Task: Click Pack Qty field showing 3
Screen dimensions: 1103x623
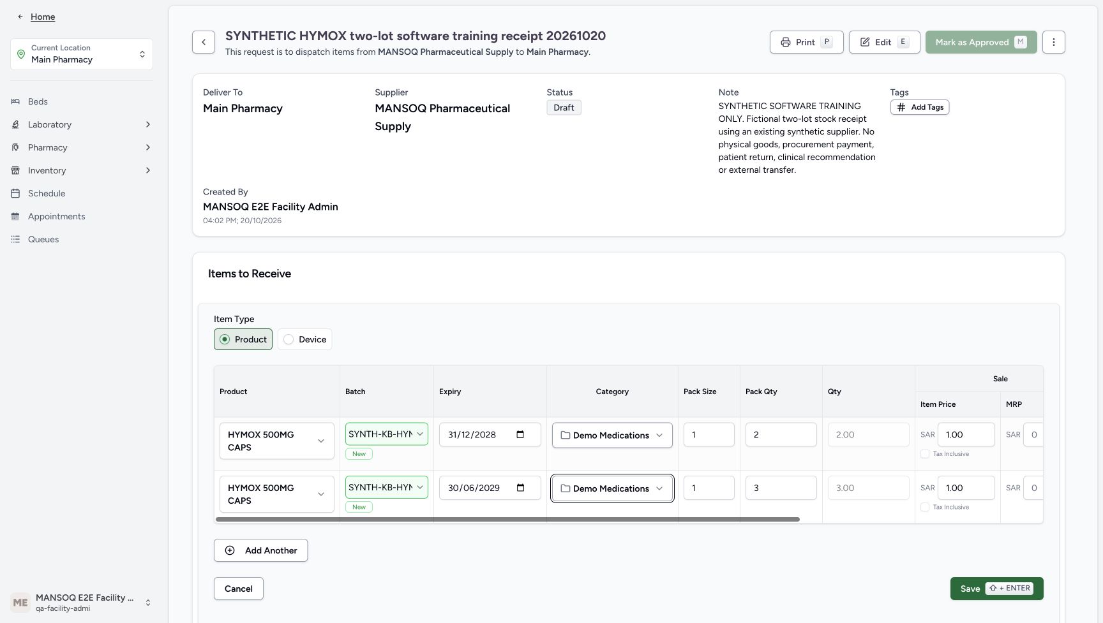Action: [x=781, y=488]
